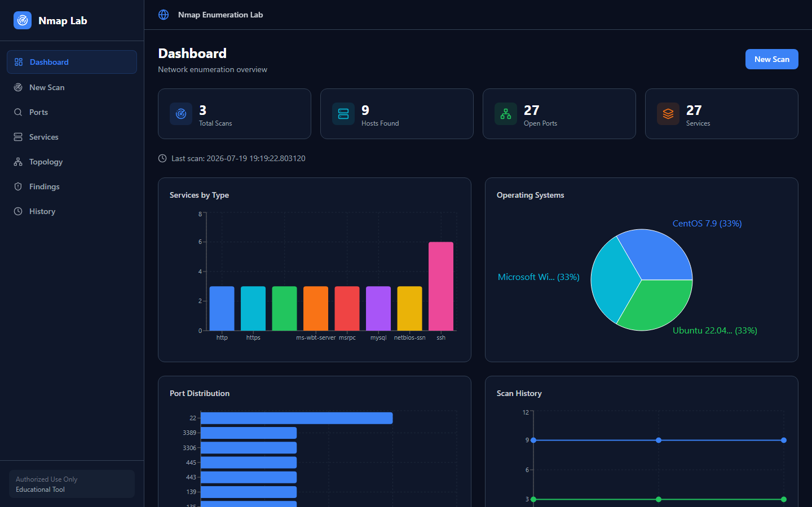
Task: Select the purple mysql bar
Action: tap(378, 308)
